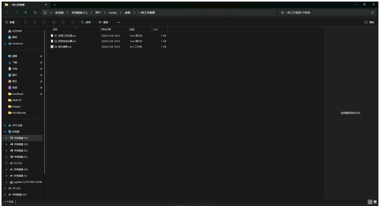Close the 一周工作整理 tab
The width and height of the screenshot is (380, 206).
pyautogui.click(x=46, y=5)
